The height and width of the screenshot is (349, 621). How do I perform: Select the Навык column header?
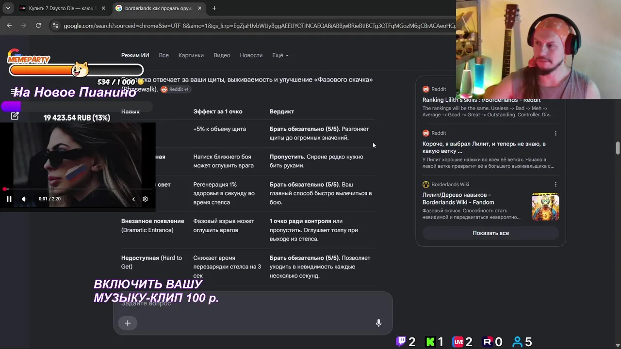tap(131, 111)
